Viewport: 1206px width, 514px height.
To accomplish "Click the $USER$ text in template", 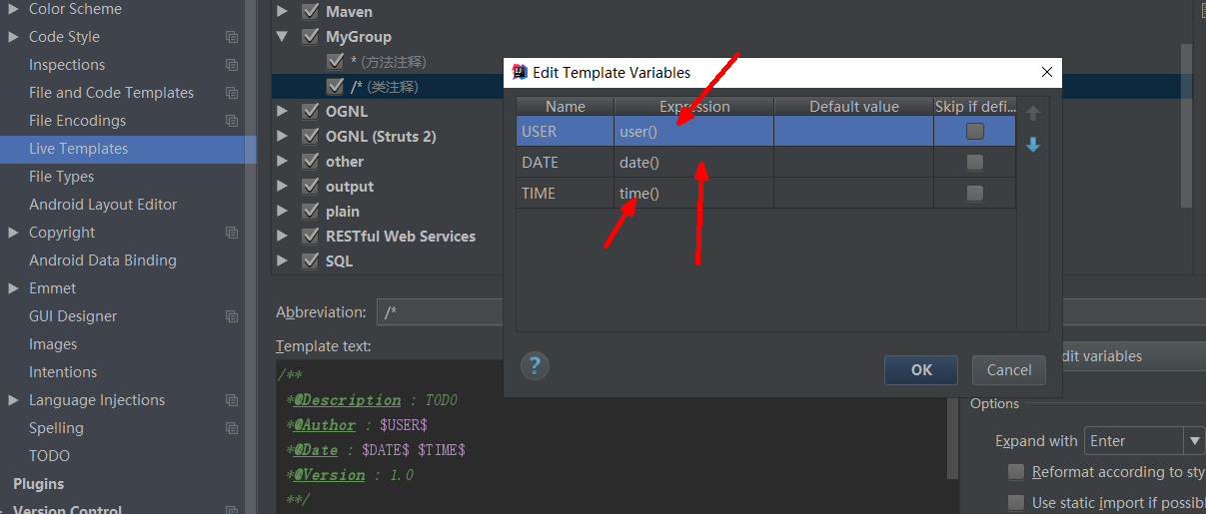I will tap(404, 425).
